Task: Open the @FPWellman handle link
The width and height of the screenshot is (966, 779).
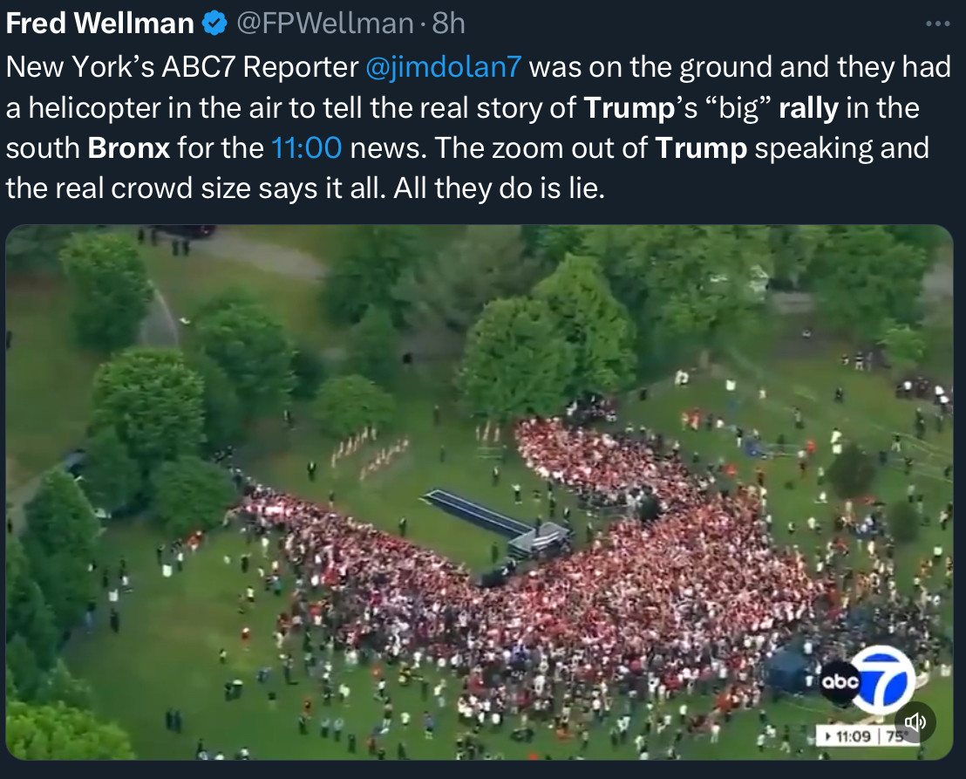Action: tap(324, 24)
